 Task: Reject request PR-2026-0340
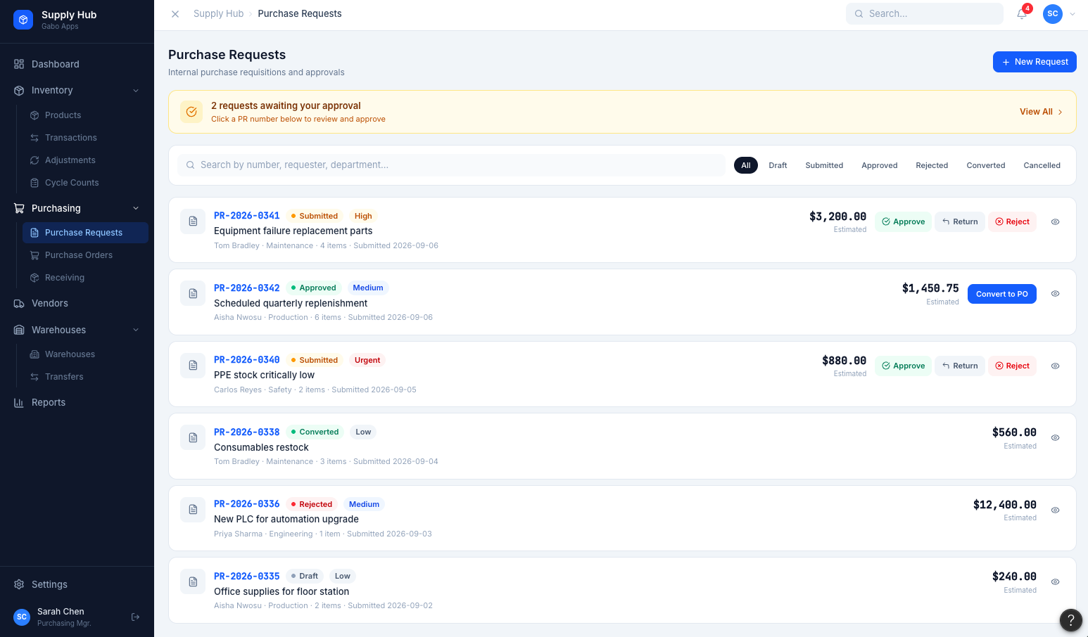click(x=1012, y=366)
